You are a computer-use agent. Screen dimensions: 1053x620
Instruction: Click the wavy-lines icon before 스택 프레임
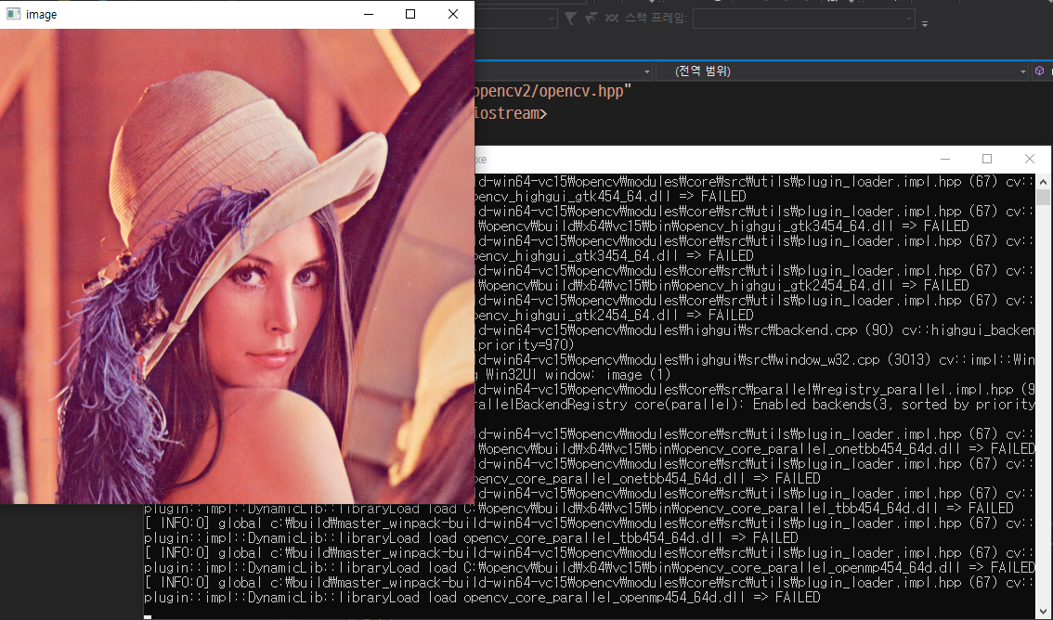coord(611,19)
